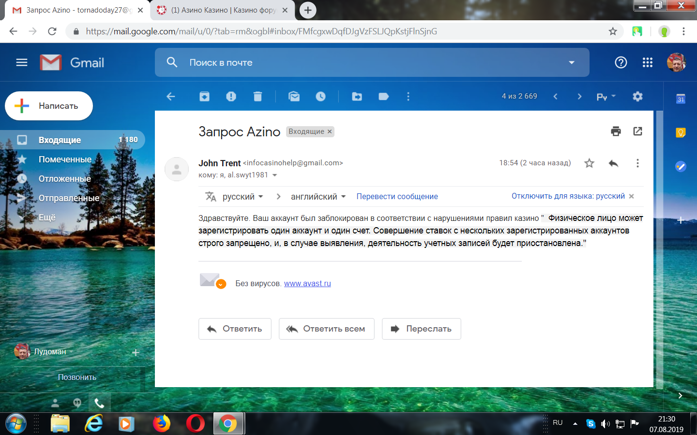Screen dimensions: 697x435
Task: Snooze the email with clock icon
Action: pyautogui.click(x=321, y=97)
